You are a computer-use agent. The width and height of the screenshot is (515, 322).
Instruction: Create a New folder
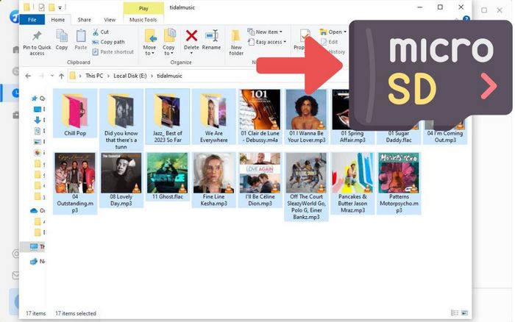point(236,43)
